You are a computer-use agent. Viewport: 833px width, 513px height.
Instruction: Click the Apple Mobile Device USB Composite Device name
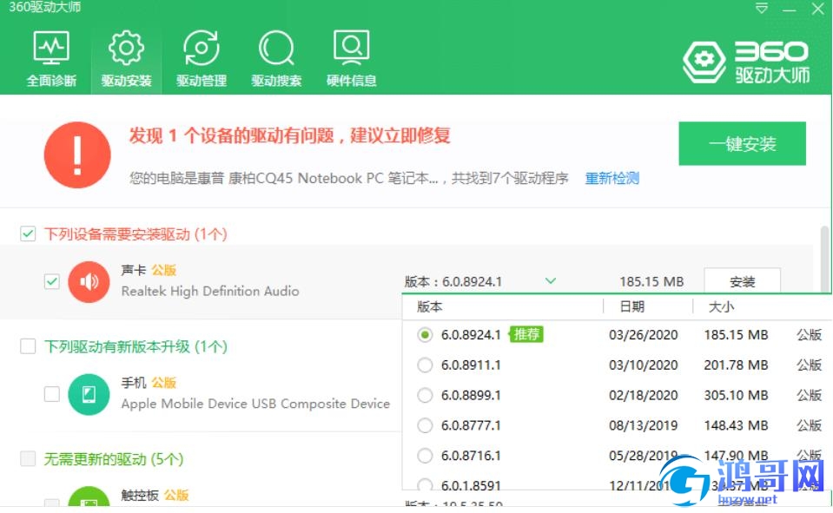point(255,404)
